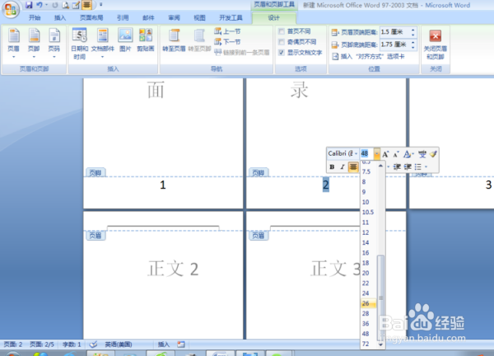Click the font size box showing 48
The height and width of the screenshot is (356, 494).
pos(366,153)
